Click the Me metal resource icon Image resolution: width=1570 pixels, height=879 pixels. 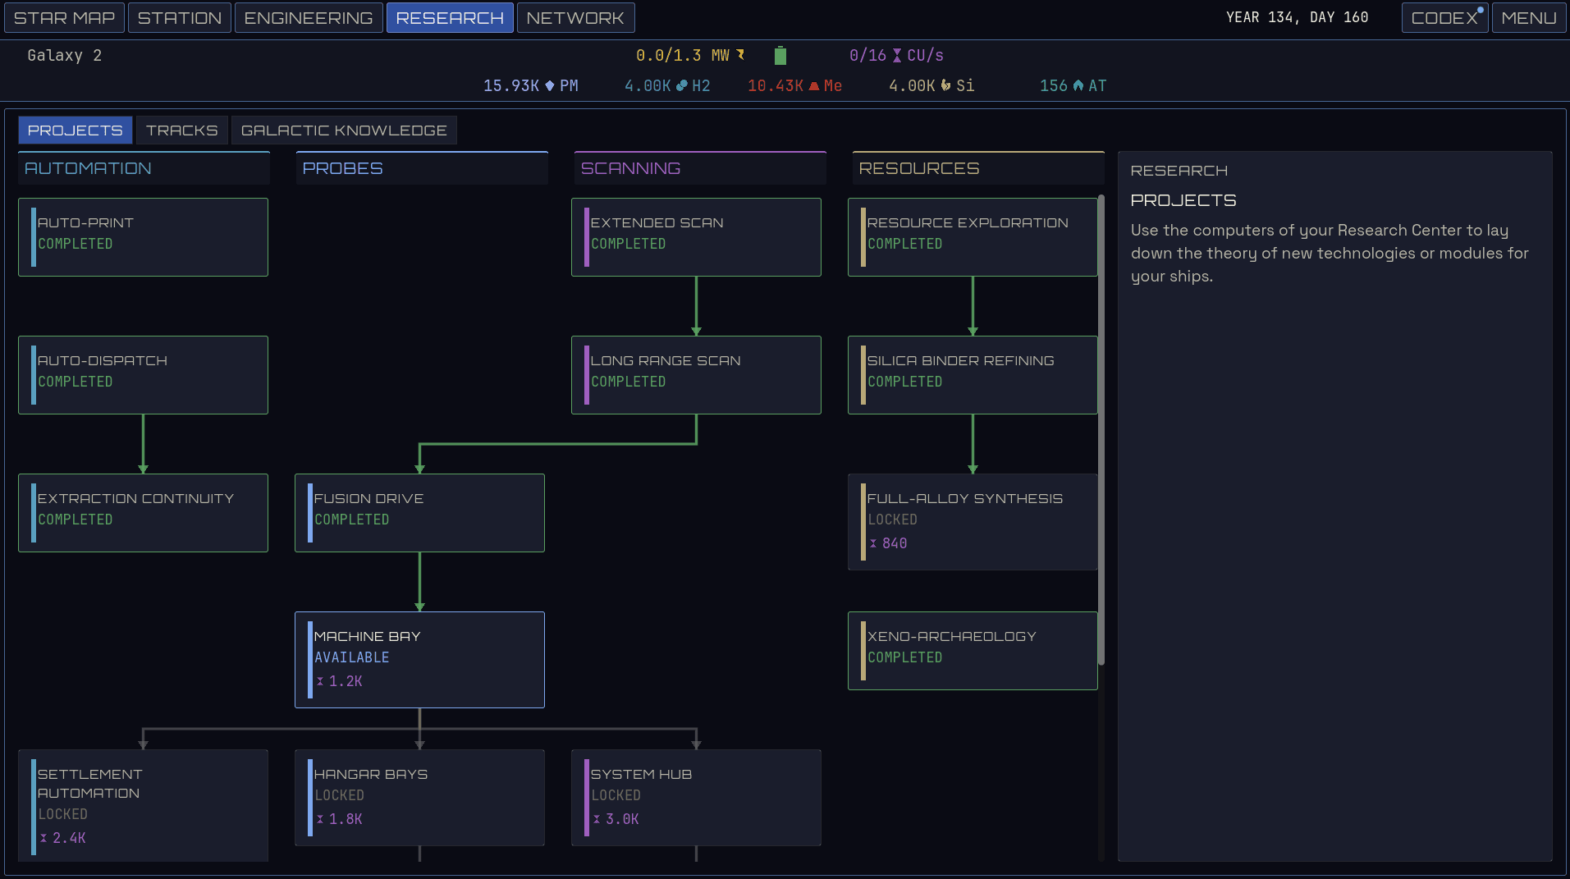pos(814,85)
